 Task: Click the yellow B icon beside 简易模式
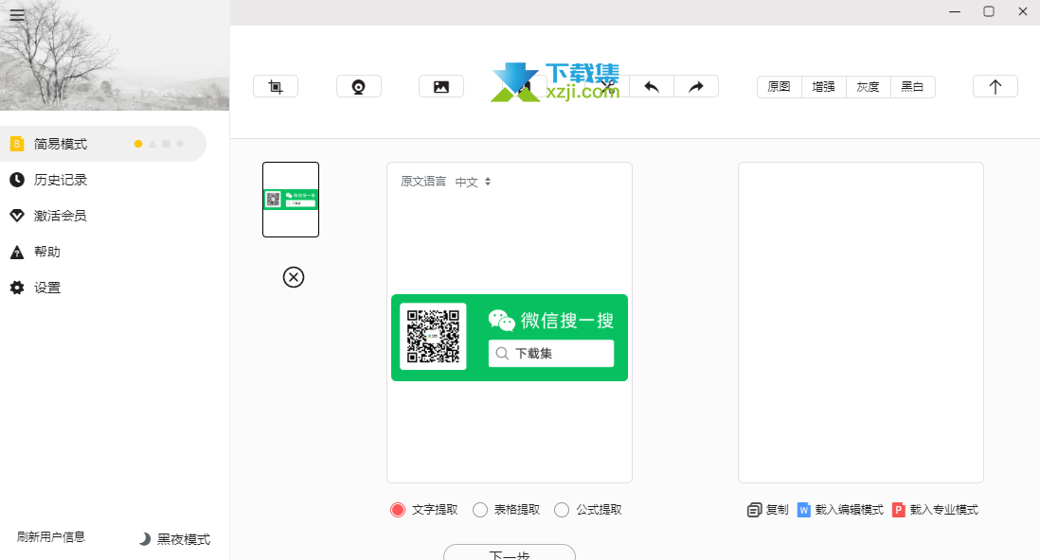click(x=17, y=144)
